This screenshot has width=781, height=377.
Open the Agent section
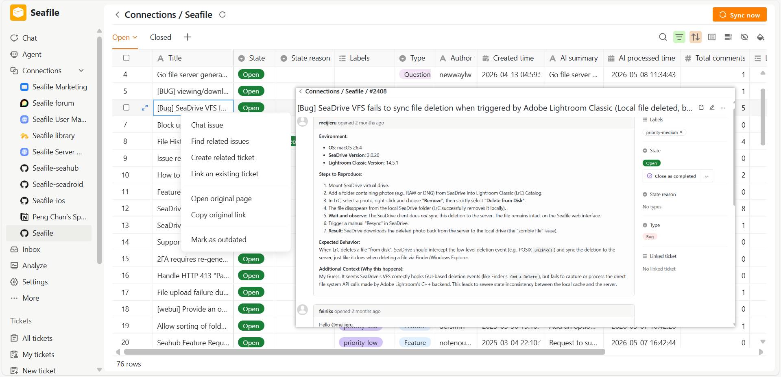(x=32, y=54)
